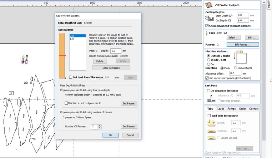Open the Ramps tab

[232, 109]
